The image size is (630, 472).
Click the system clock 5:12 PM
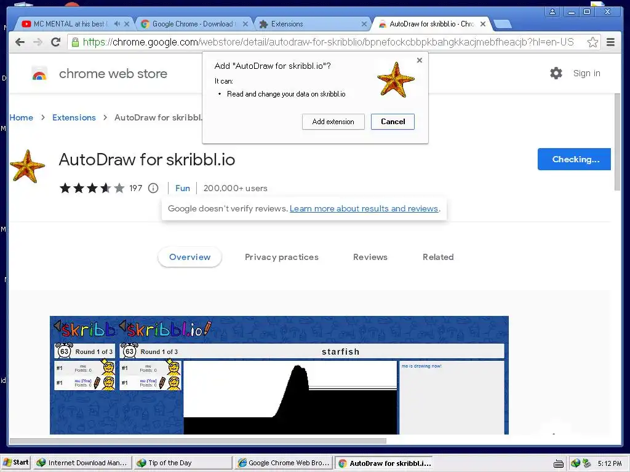(x=610, y=463)
